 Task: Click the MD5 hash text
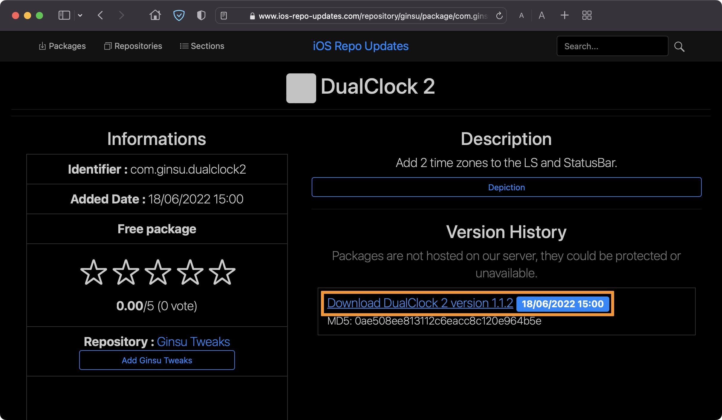pos(434,321)
